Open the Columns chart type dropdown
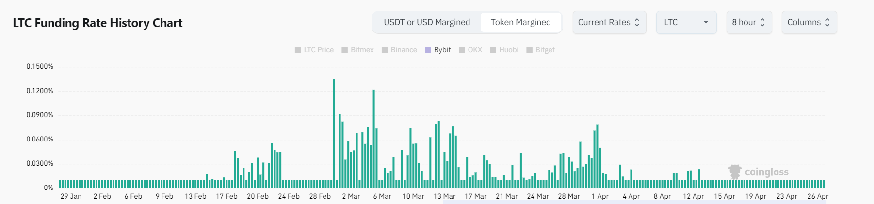Screen dimensions: 874x204 [x=809, y=22]
